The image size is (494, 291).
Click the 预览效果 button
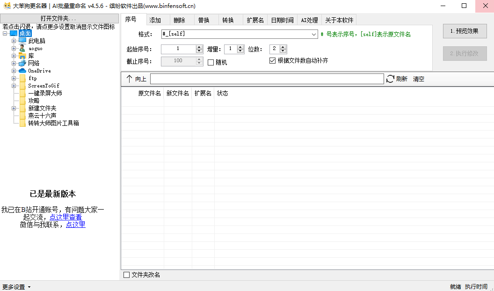click(x=465, y=31)
